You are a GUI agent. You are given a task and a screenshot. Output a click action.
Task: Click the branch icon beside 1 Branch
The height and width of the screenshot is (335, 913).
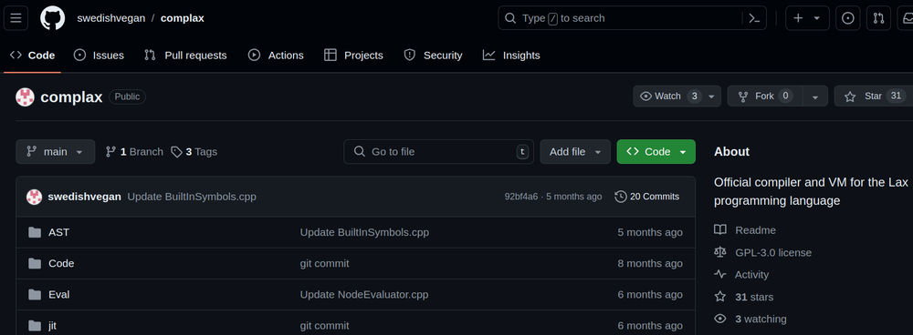coord(110,151)
